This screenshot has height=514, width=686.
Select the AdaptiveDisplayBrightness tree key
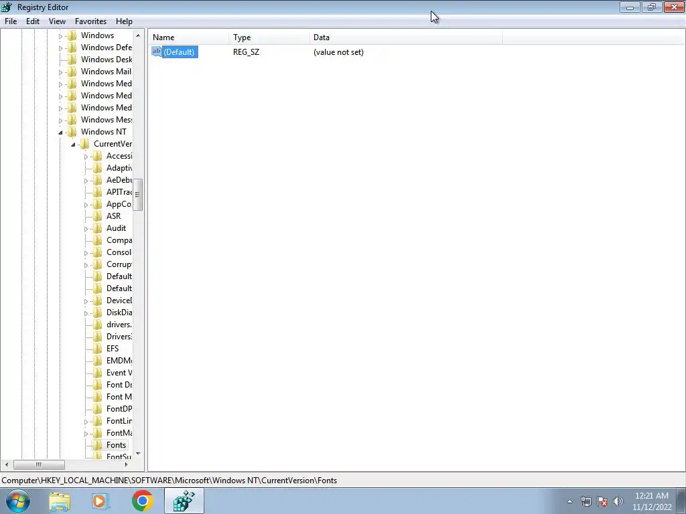tap(119, 168)
